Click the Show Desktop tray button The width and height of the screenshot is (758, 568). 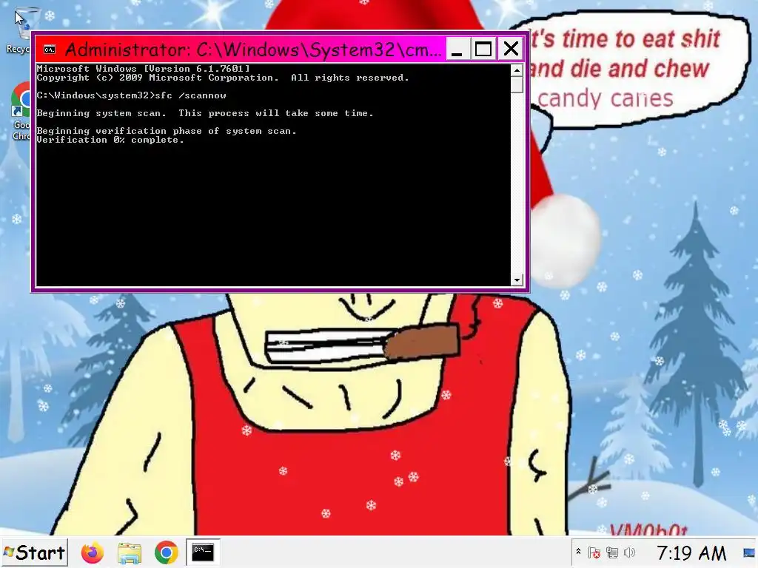pyautogui.click(x=749, y=552)
